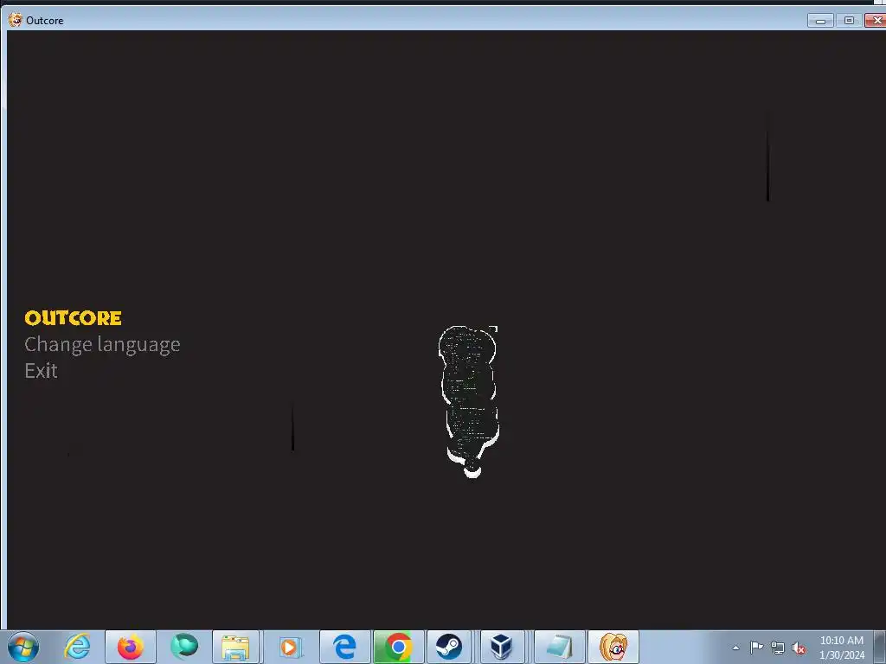This screenshot has height=664, width=886.
Task: Click the Outcore character taskbar icon
Action: [x=613, y=647]
